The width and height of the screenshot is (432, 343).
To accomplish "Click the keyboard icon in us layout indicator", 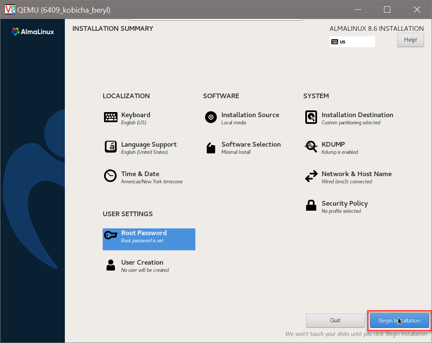I will [x=334, y=42].
